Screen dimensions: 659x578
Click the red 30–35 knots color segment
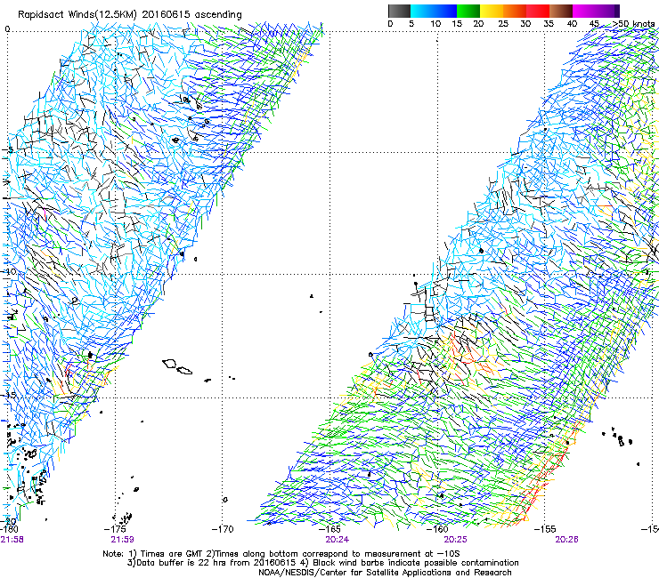click(x=538, y=11)
